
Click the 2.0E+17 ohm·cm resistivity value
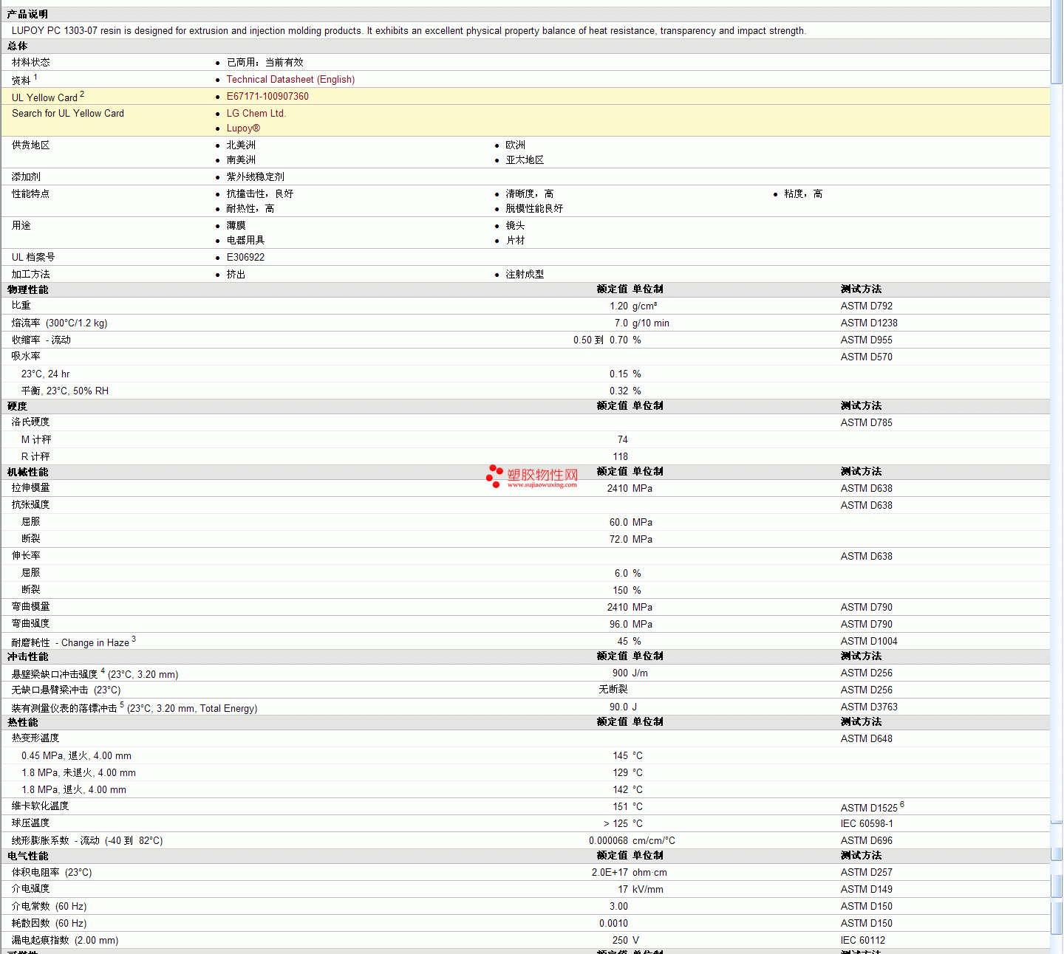(x=629, y=872)
